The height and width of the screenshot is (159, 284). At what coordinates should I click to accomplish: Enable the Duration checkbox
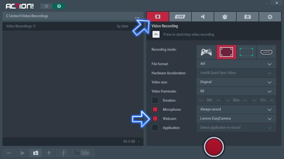pyautogui.click(x=155, y=100)
